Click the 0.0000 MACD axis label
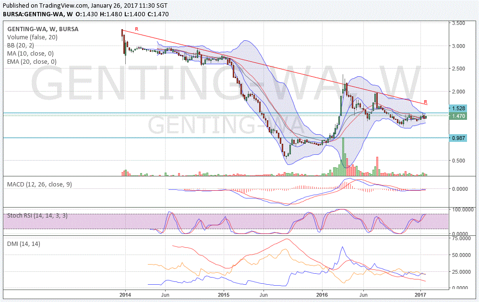 coord(460,189)
